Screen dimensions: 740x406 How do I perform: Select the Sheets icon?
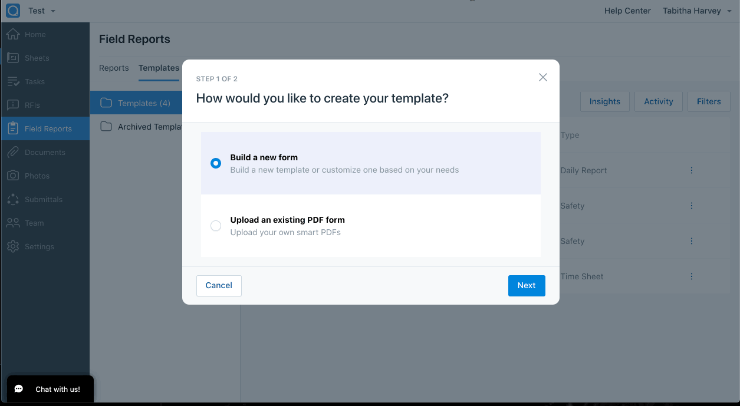[35, 58]
